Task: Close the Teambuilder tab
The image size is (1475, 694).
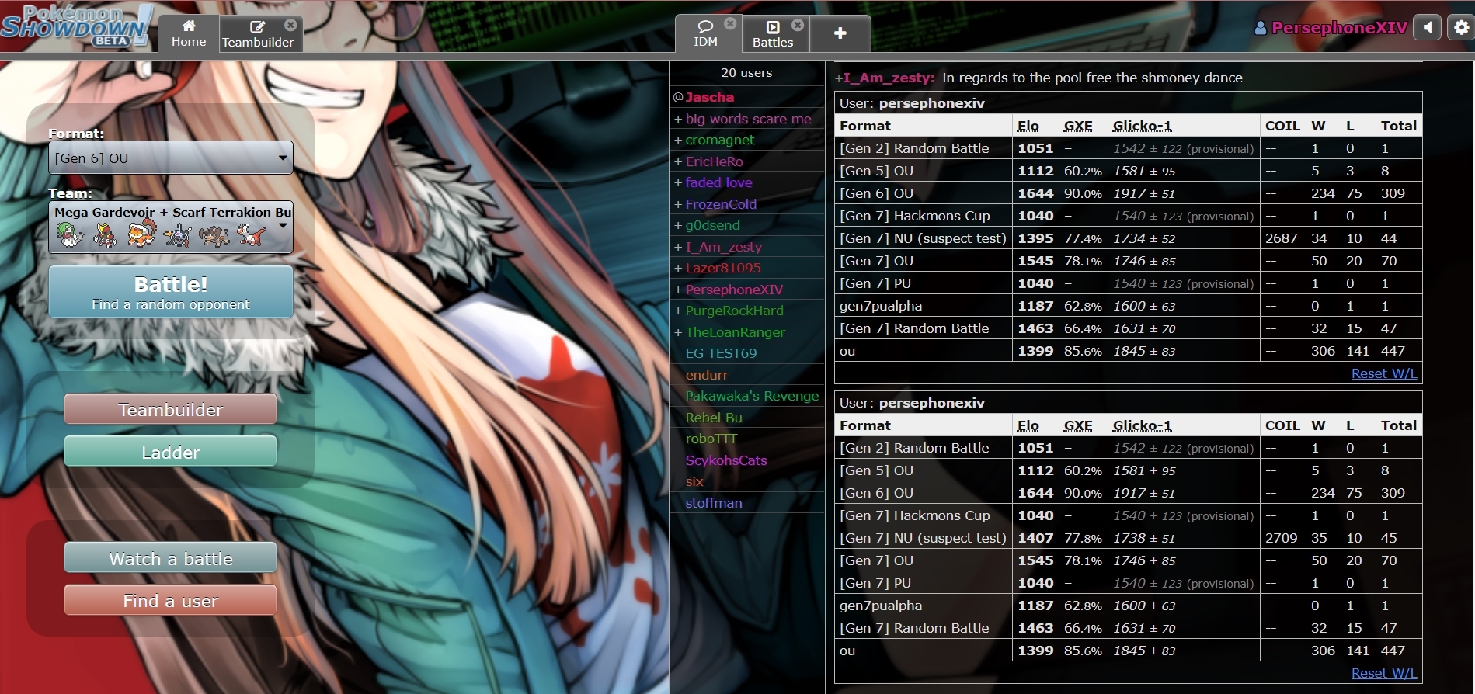Action: pos(290,25)
